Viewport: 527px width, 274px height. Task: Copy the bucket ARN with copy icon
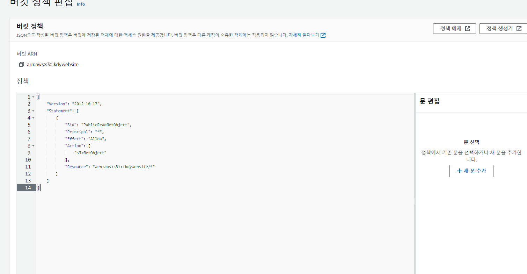pyautogui.click(x=22, y=64)
